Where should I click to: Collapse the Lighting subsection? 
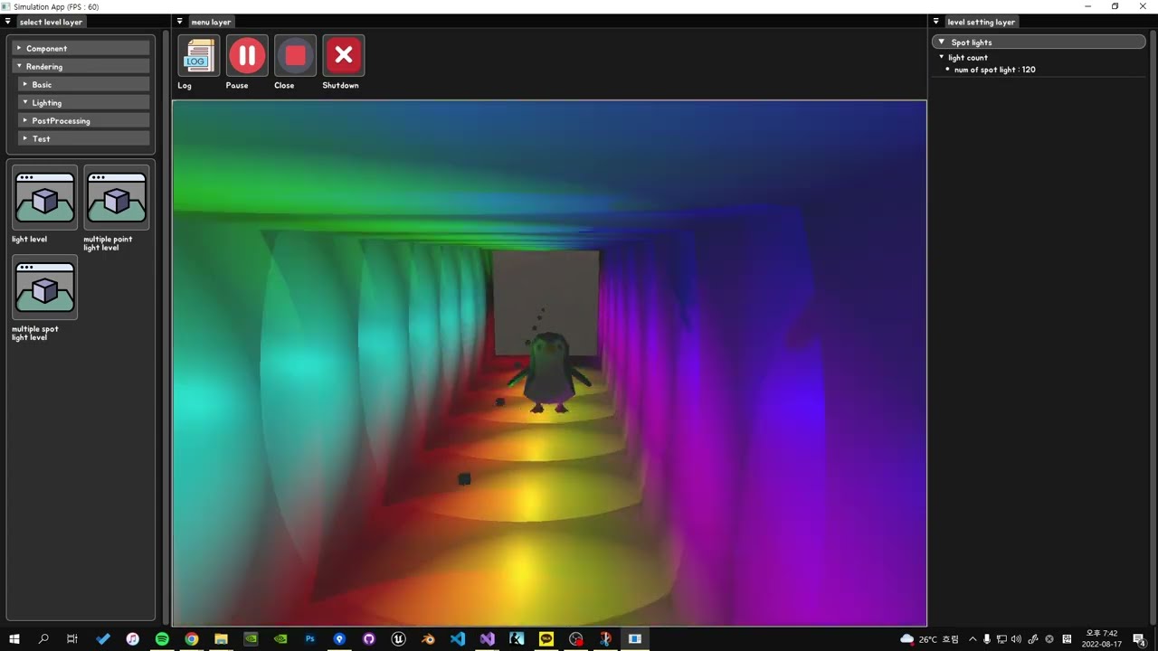(84, 102)
